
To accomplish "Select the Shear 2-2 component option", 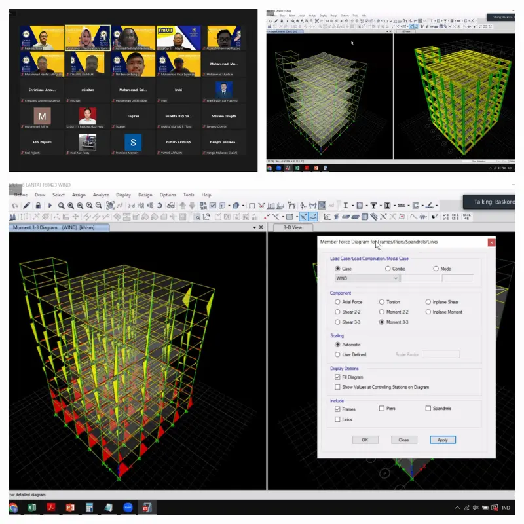I will coord(337,312).
